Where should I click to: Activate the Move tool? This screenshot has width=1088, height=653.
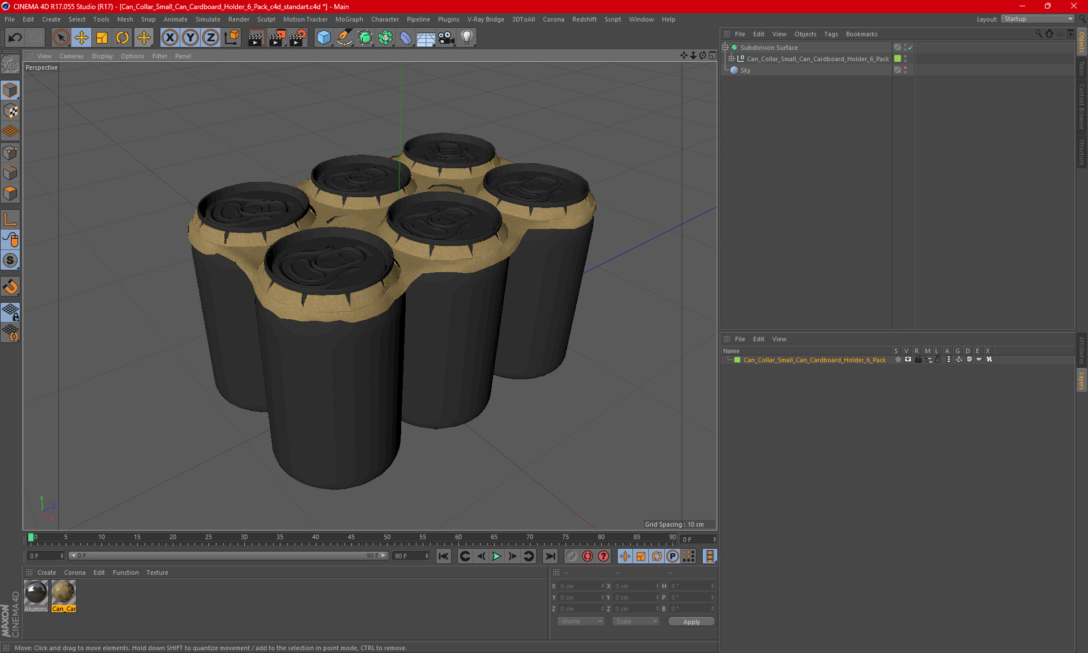82,38
